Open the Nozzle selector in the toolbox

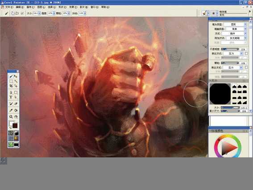(x=16, y=144)
